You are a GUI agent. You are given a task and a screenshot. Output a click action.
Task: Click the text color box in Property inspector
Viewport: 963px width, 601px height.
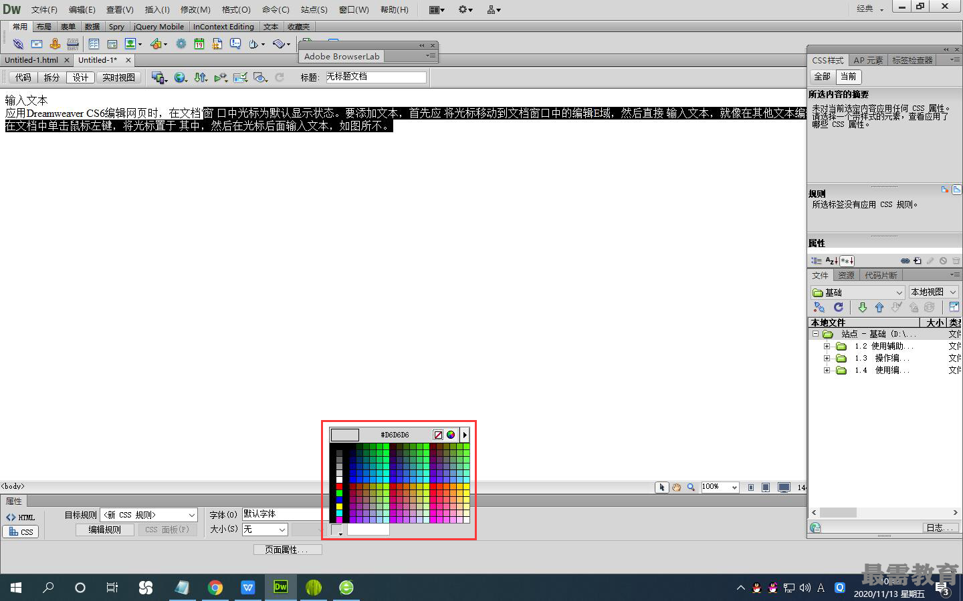pyautogui.click(x=336, y=530)
